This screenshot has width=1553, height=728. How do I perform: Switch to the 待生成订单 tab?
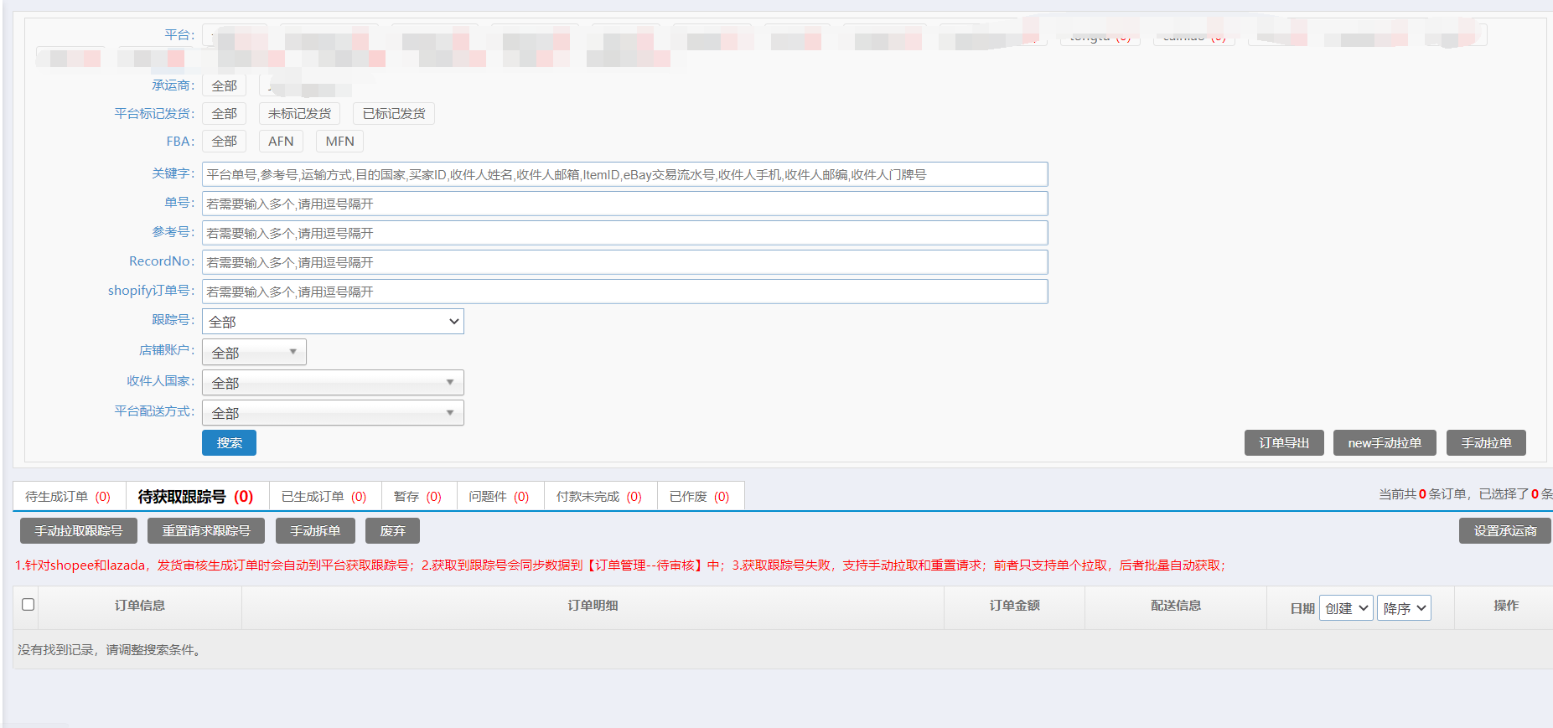68,497
